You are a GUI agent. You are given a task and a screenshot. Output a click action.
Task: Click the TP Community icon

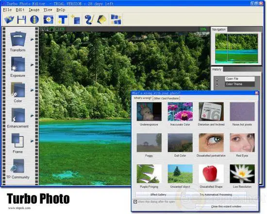17,166
